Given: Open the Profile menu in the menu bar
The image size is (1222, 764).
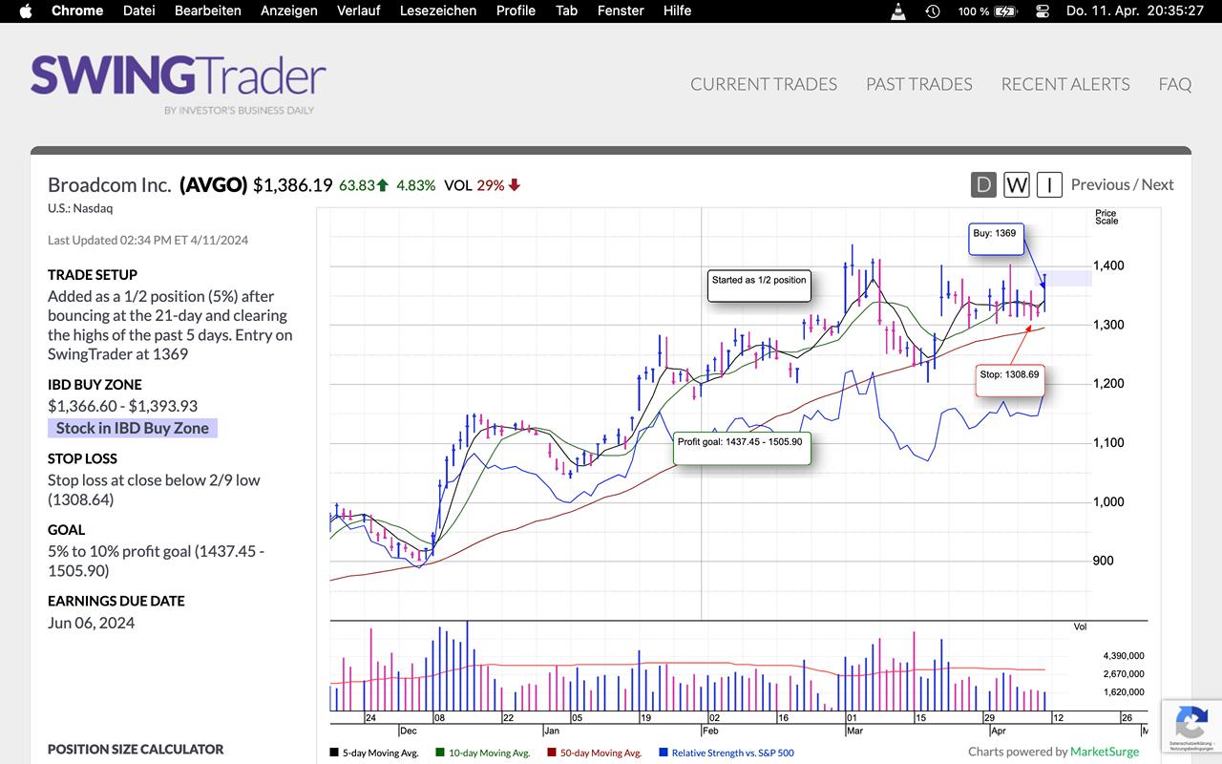Looking at the screenshot, I should pyautogui.click(x=516, y=11).
